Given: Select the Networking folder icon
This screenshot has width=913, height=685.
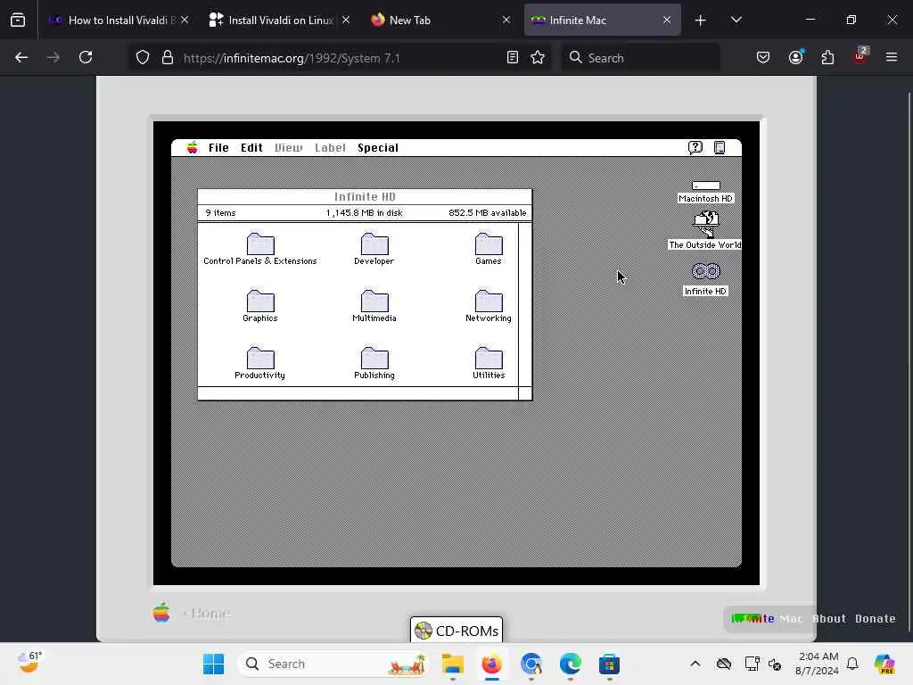Looking at the screenshot, I should tap(489, 301).
